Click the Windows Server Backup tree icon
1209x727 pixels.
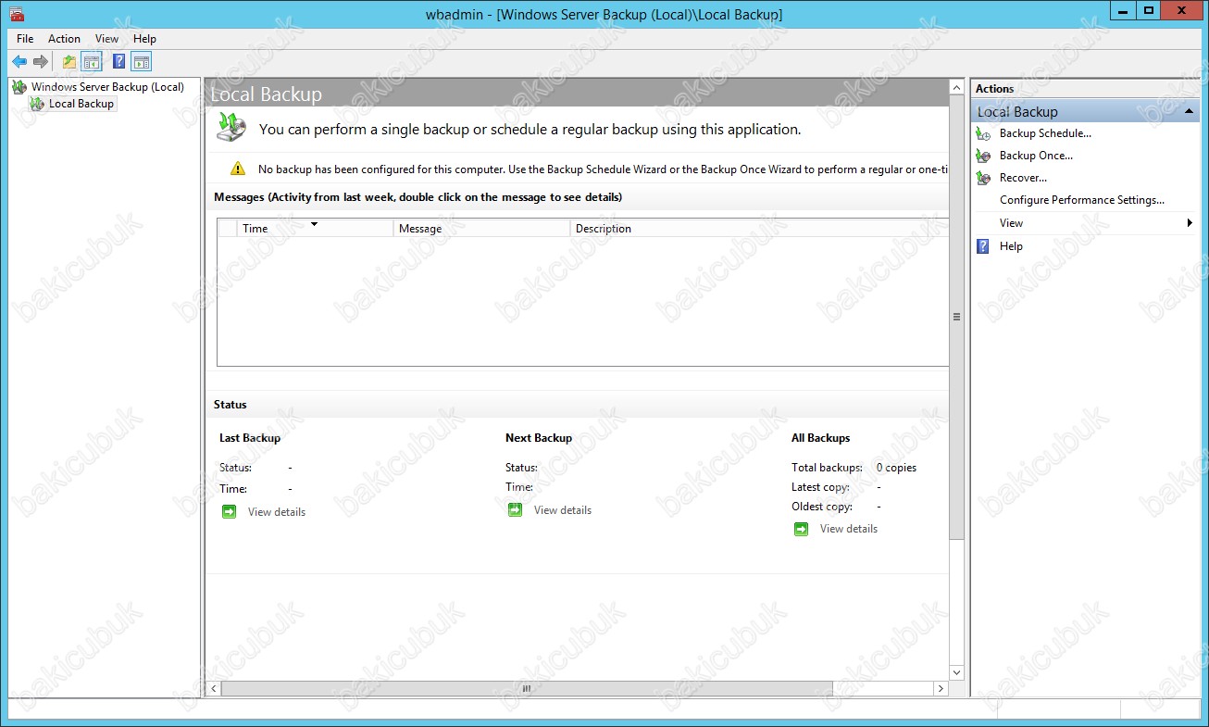point(19,87)
